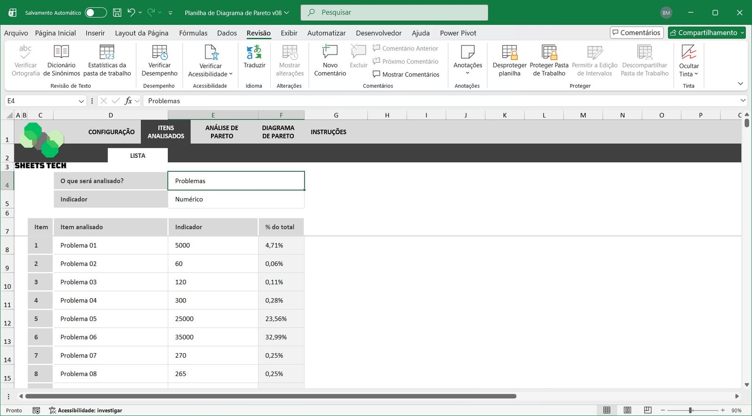Switch to Dados ribbon tab

[x=227, y=33]
